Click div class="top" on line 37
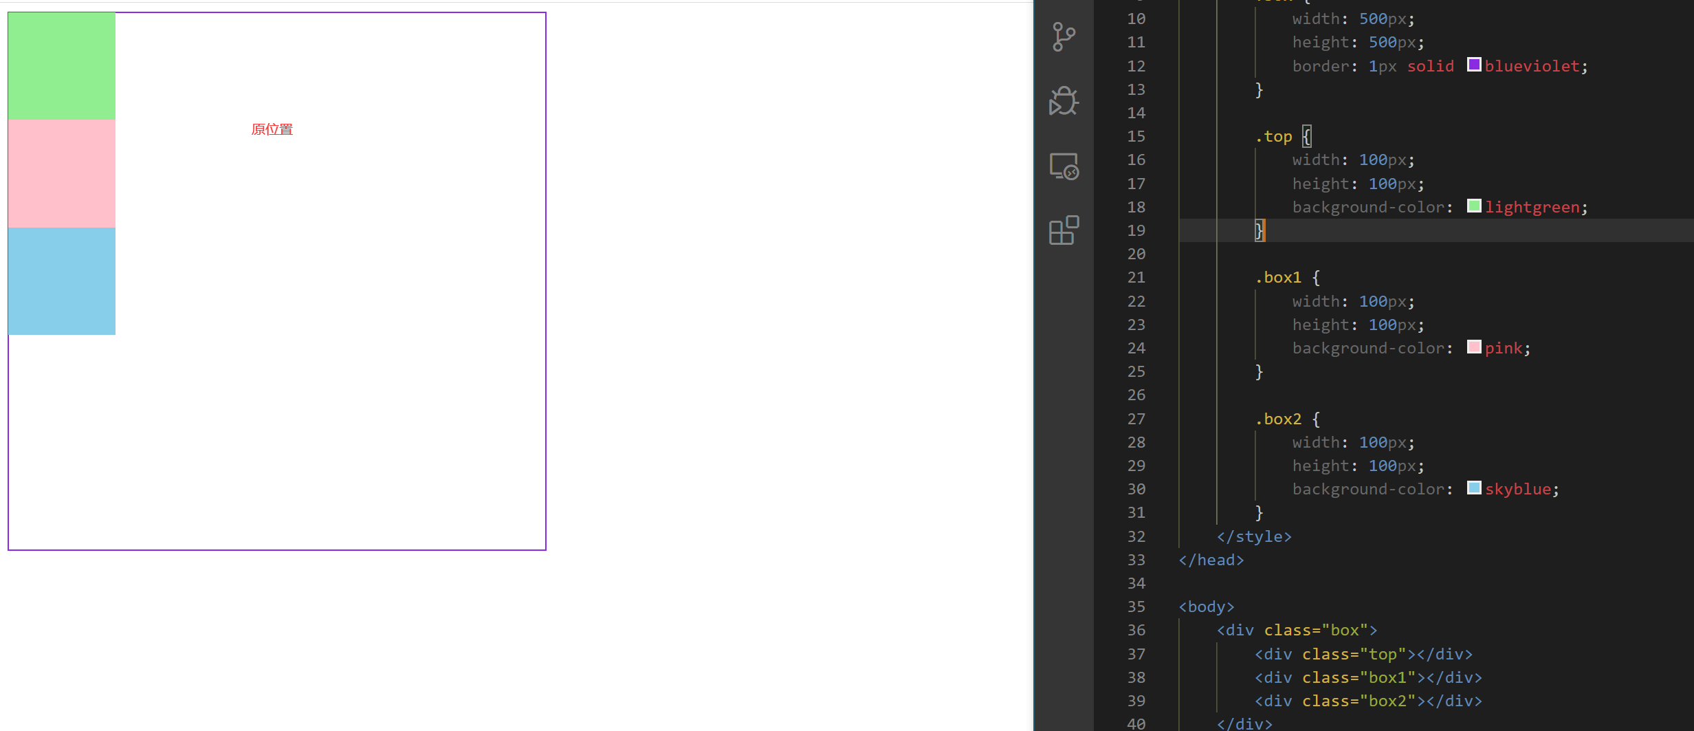The width and height of the screenshot is (1694, 731). click(1364, 654)
